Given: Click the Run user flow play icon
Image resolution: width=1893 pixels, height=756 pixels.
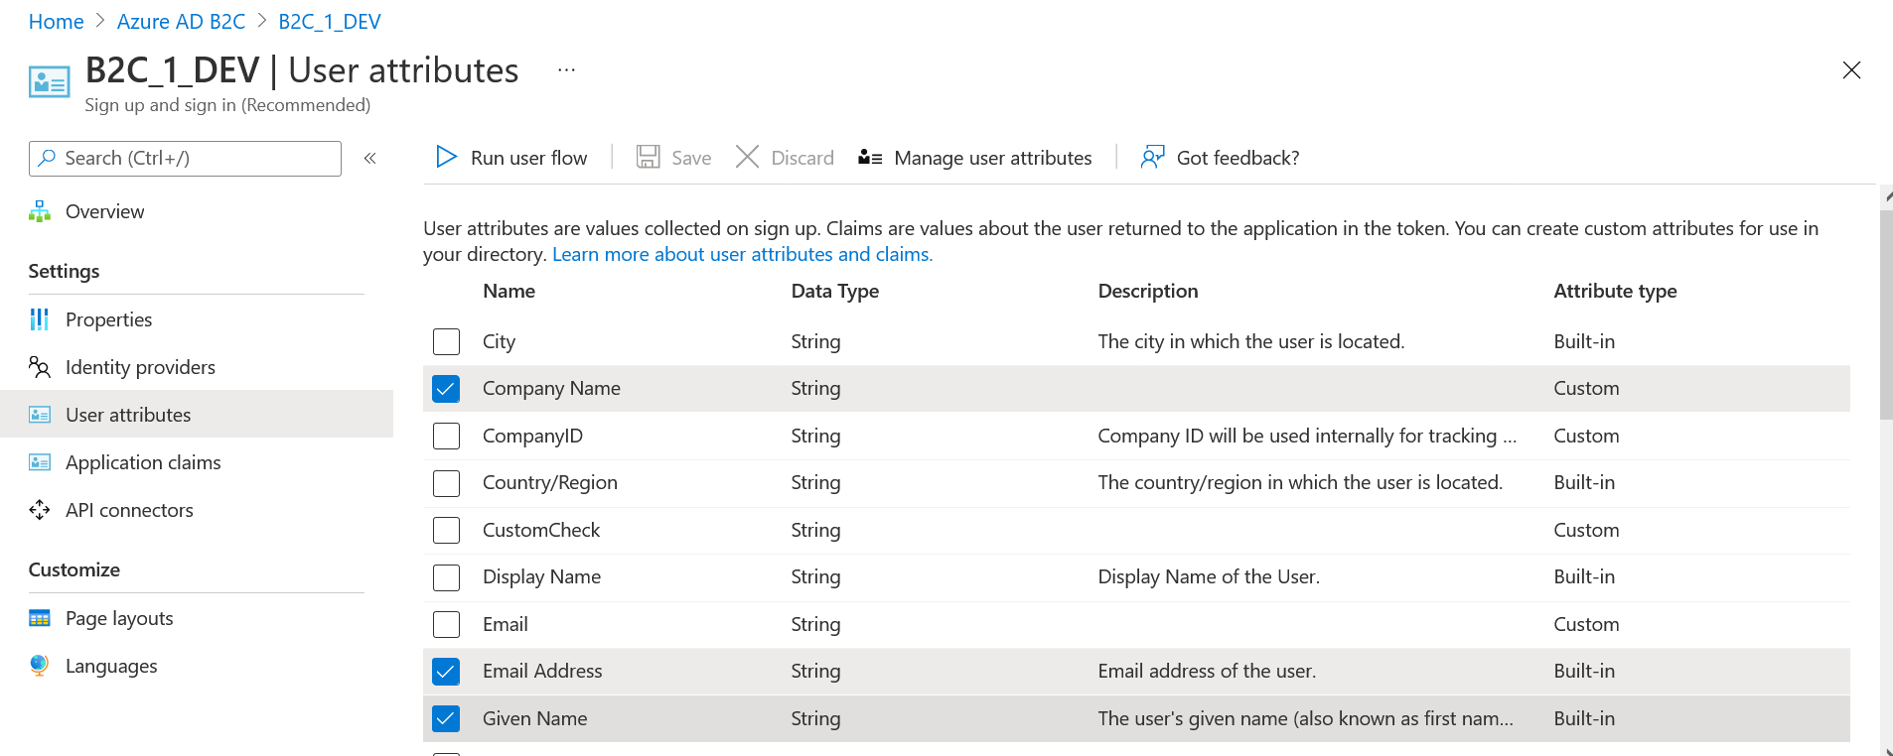Looking at the screenshot, I should click(x=447, y=157).
